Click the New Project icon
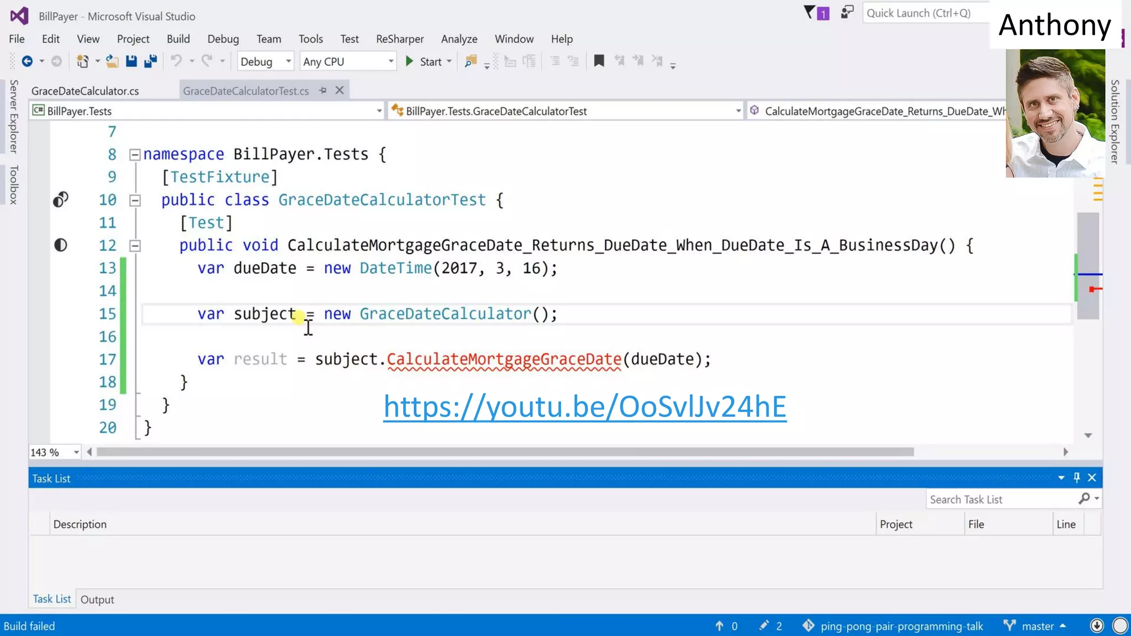 (x=82, y=61)
